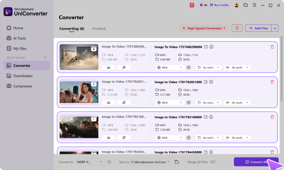Rename output Image to Video-1761794456000
The image size is (284, 170).
click(206, 152)
